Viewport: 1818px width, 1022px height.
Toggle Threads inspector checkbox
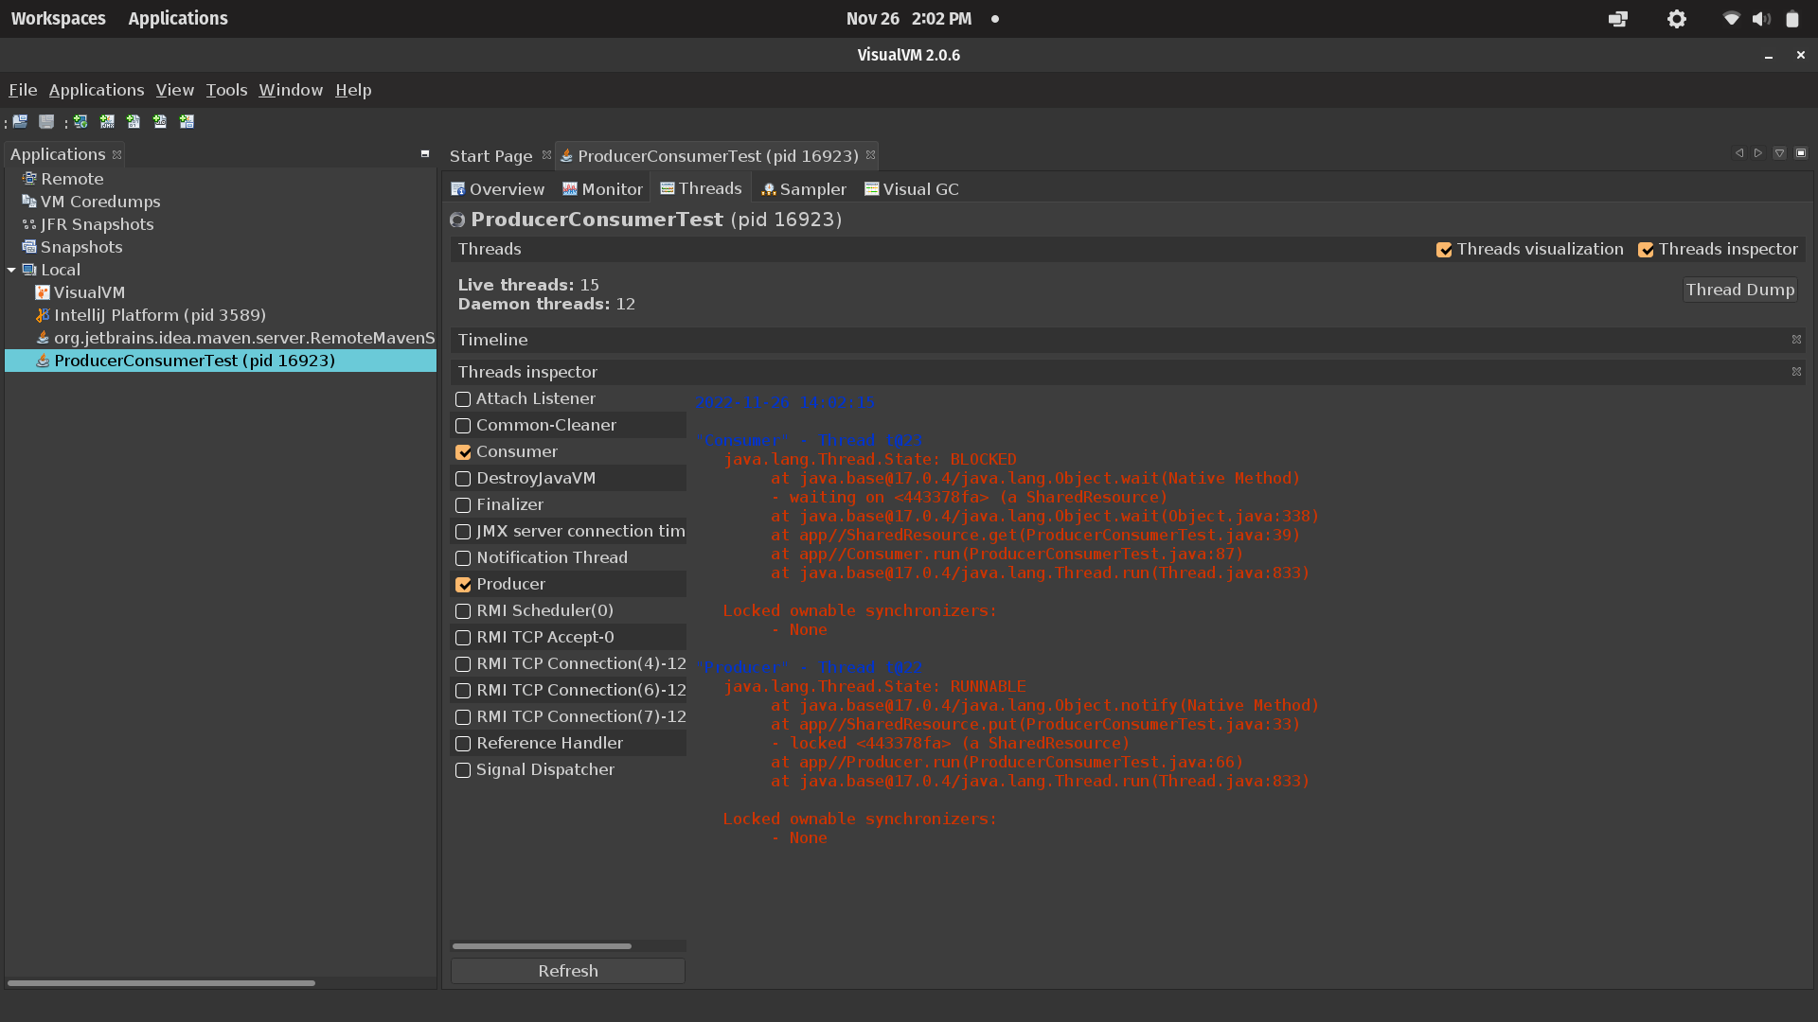point(1647,248)
